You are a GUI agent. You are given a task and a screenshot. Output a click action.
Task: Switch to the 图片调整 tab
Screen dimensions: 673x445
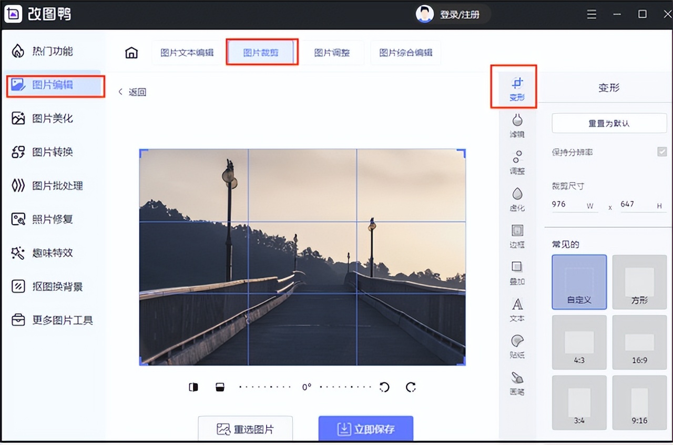(x=333, y=53)
